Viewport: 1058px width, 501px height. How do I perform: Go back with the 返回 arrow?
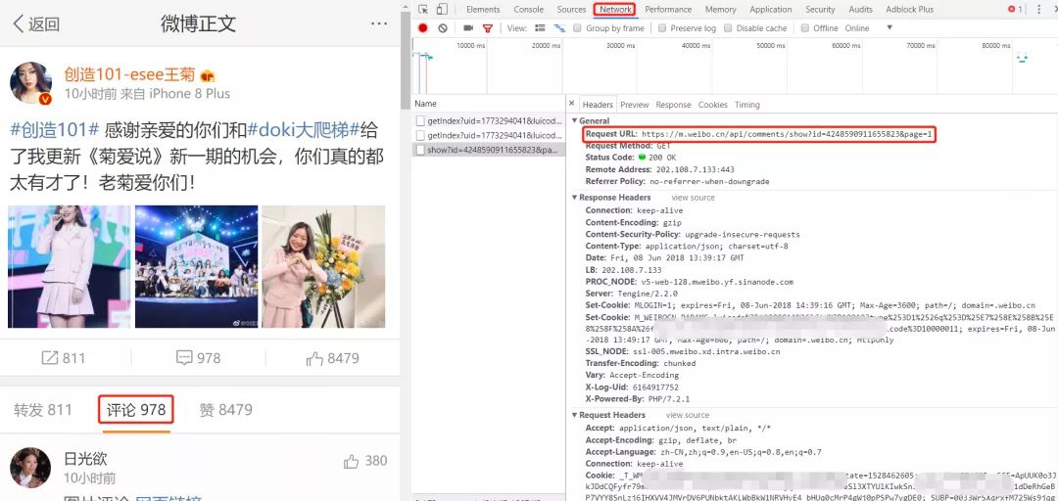36,24
